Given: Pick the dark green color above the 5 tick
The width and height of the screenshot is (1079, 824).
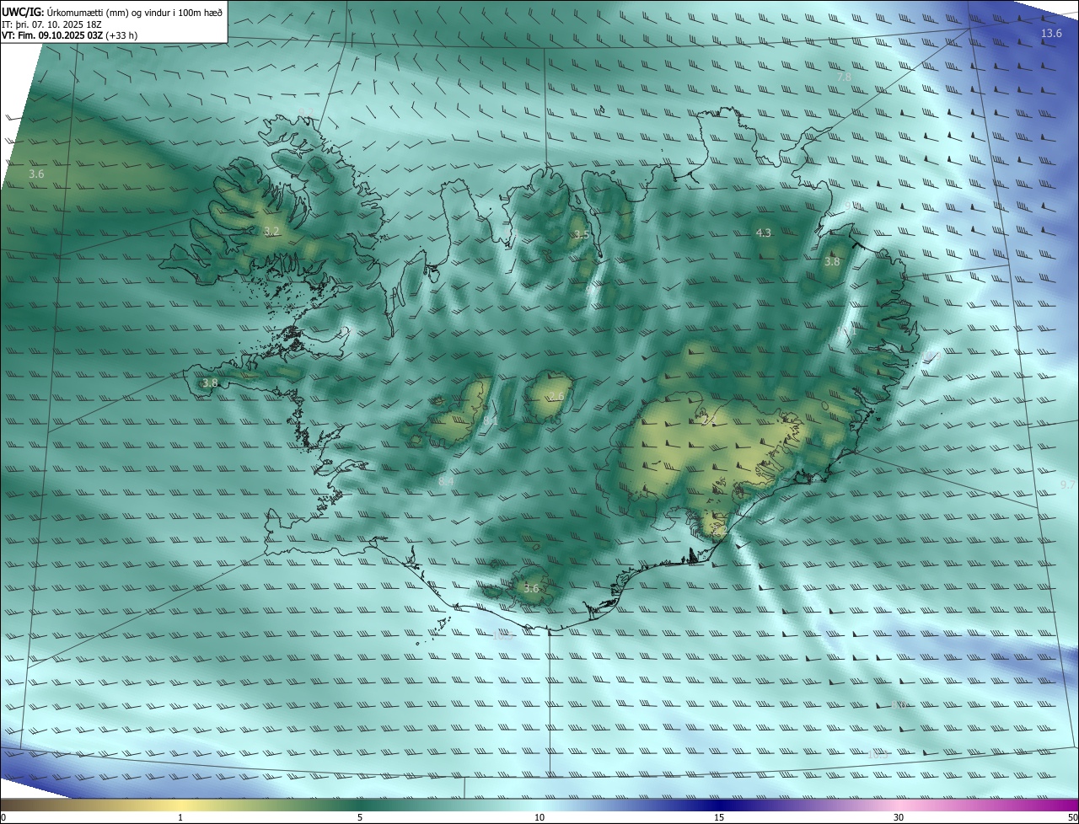Looking at the screenshot, I should [360, 805].
